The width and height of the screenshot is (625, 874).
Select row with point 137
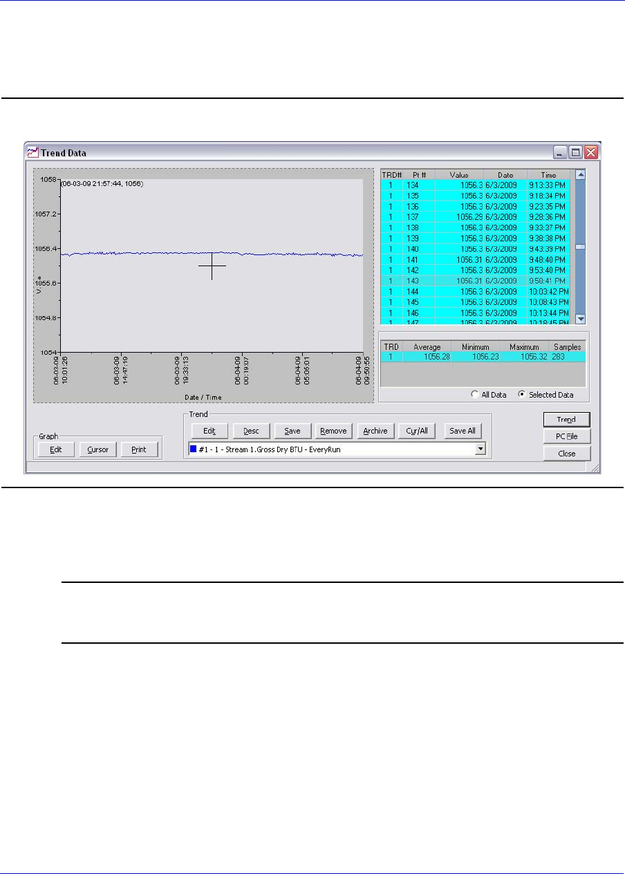pos(476,217)
